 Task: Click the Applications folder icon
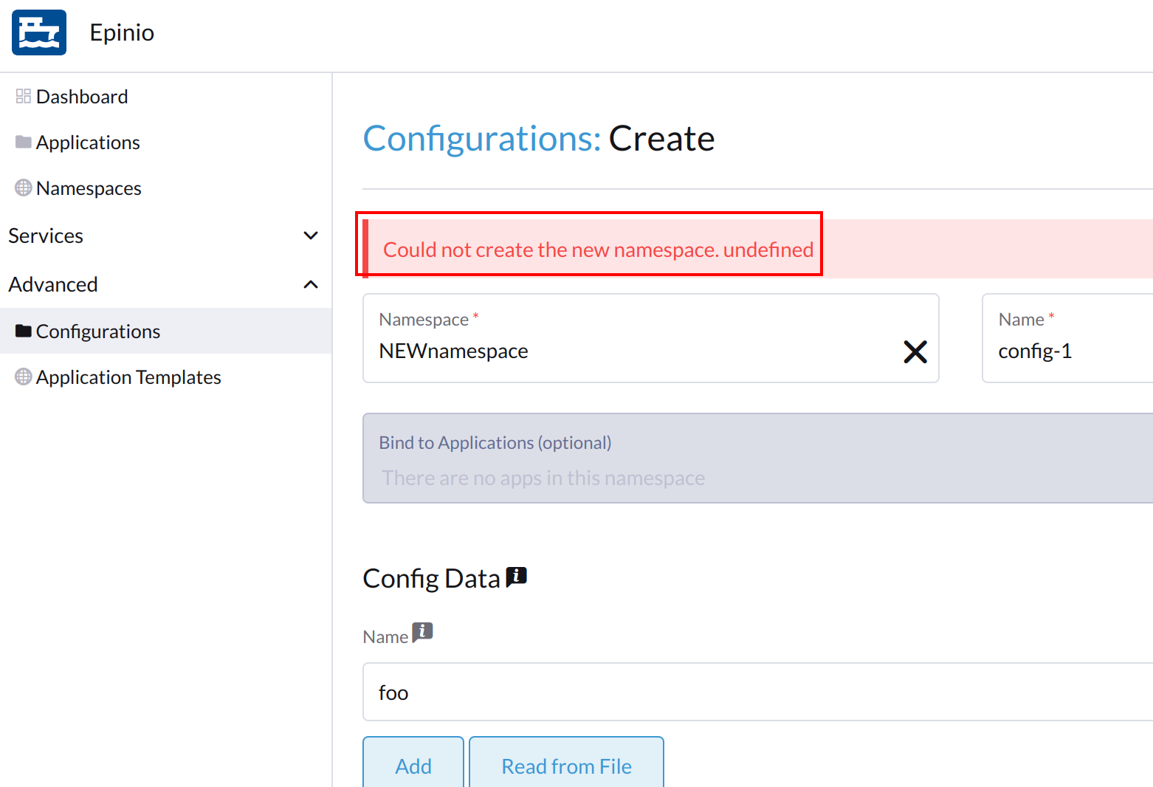(x=21, y=141)
